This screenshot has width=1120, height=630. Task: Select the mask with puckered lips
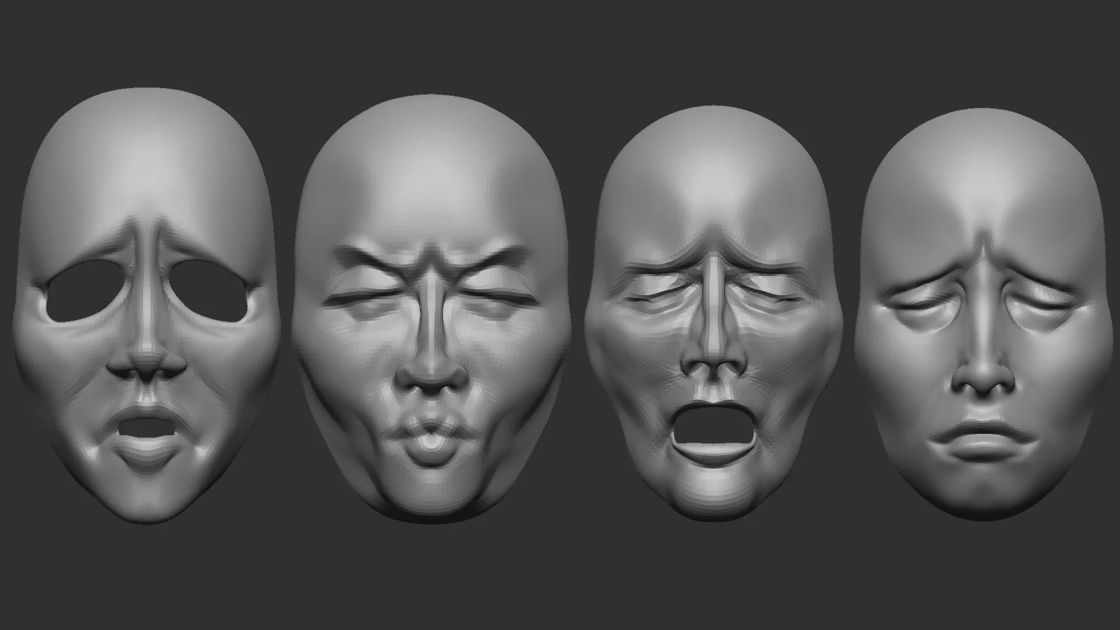coord(430,308)
